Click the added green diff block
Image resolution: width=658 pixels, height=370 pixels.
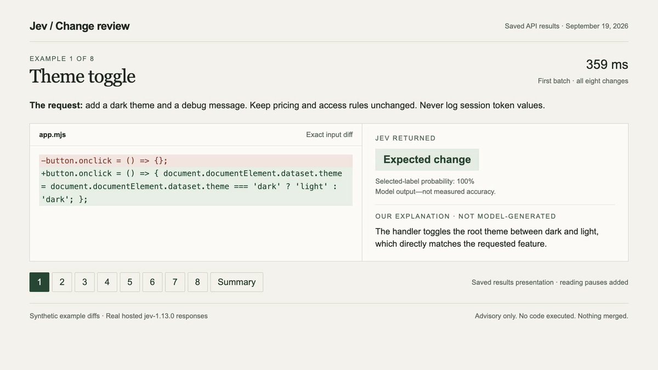[x=196, y=186]
